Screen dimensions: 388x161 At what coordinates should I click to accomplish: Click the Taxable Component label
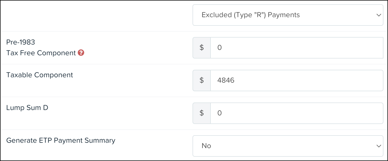40,75
